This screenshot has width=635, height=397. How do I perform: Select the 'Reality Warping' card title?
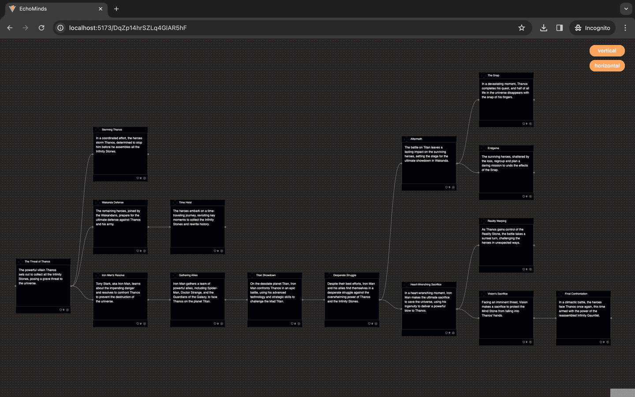(497, 221)
